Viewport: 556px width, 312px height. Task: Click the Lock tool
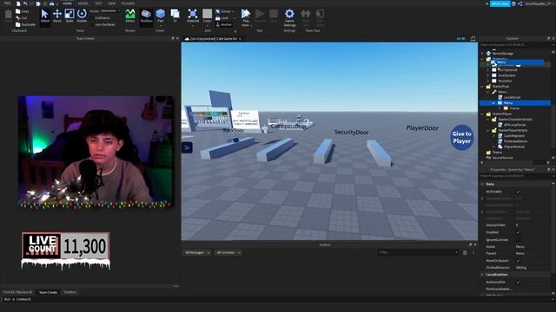point(222,18)
